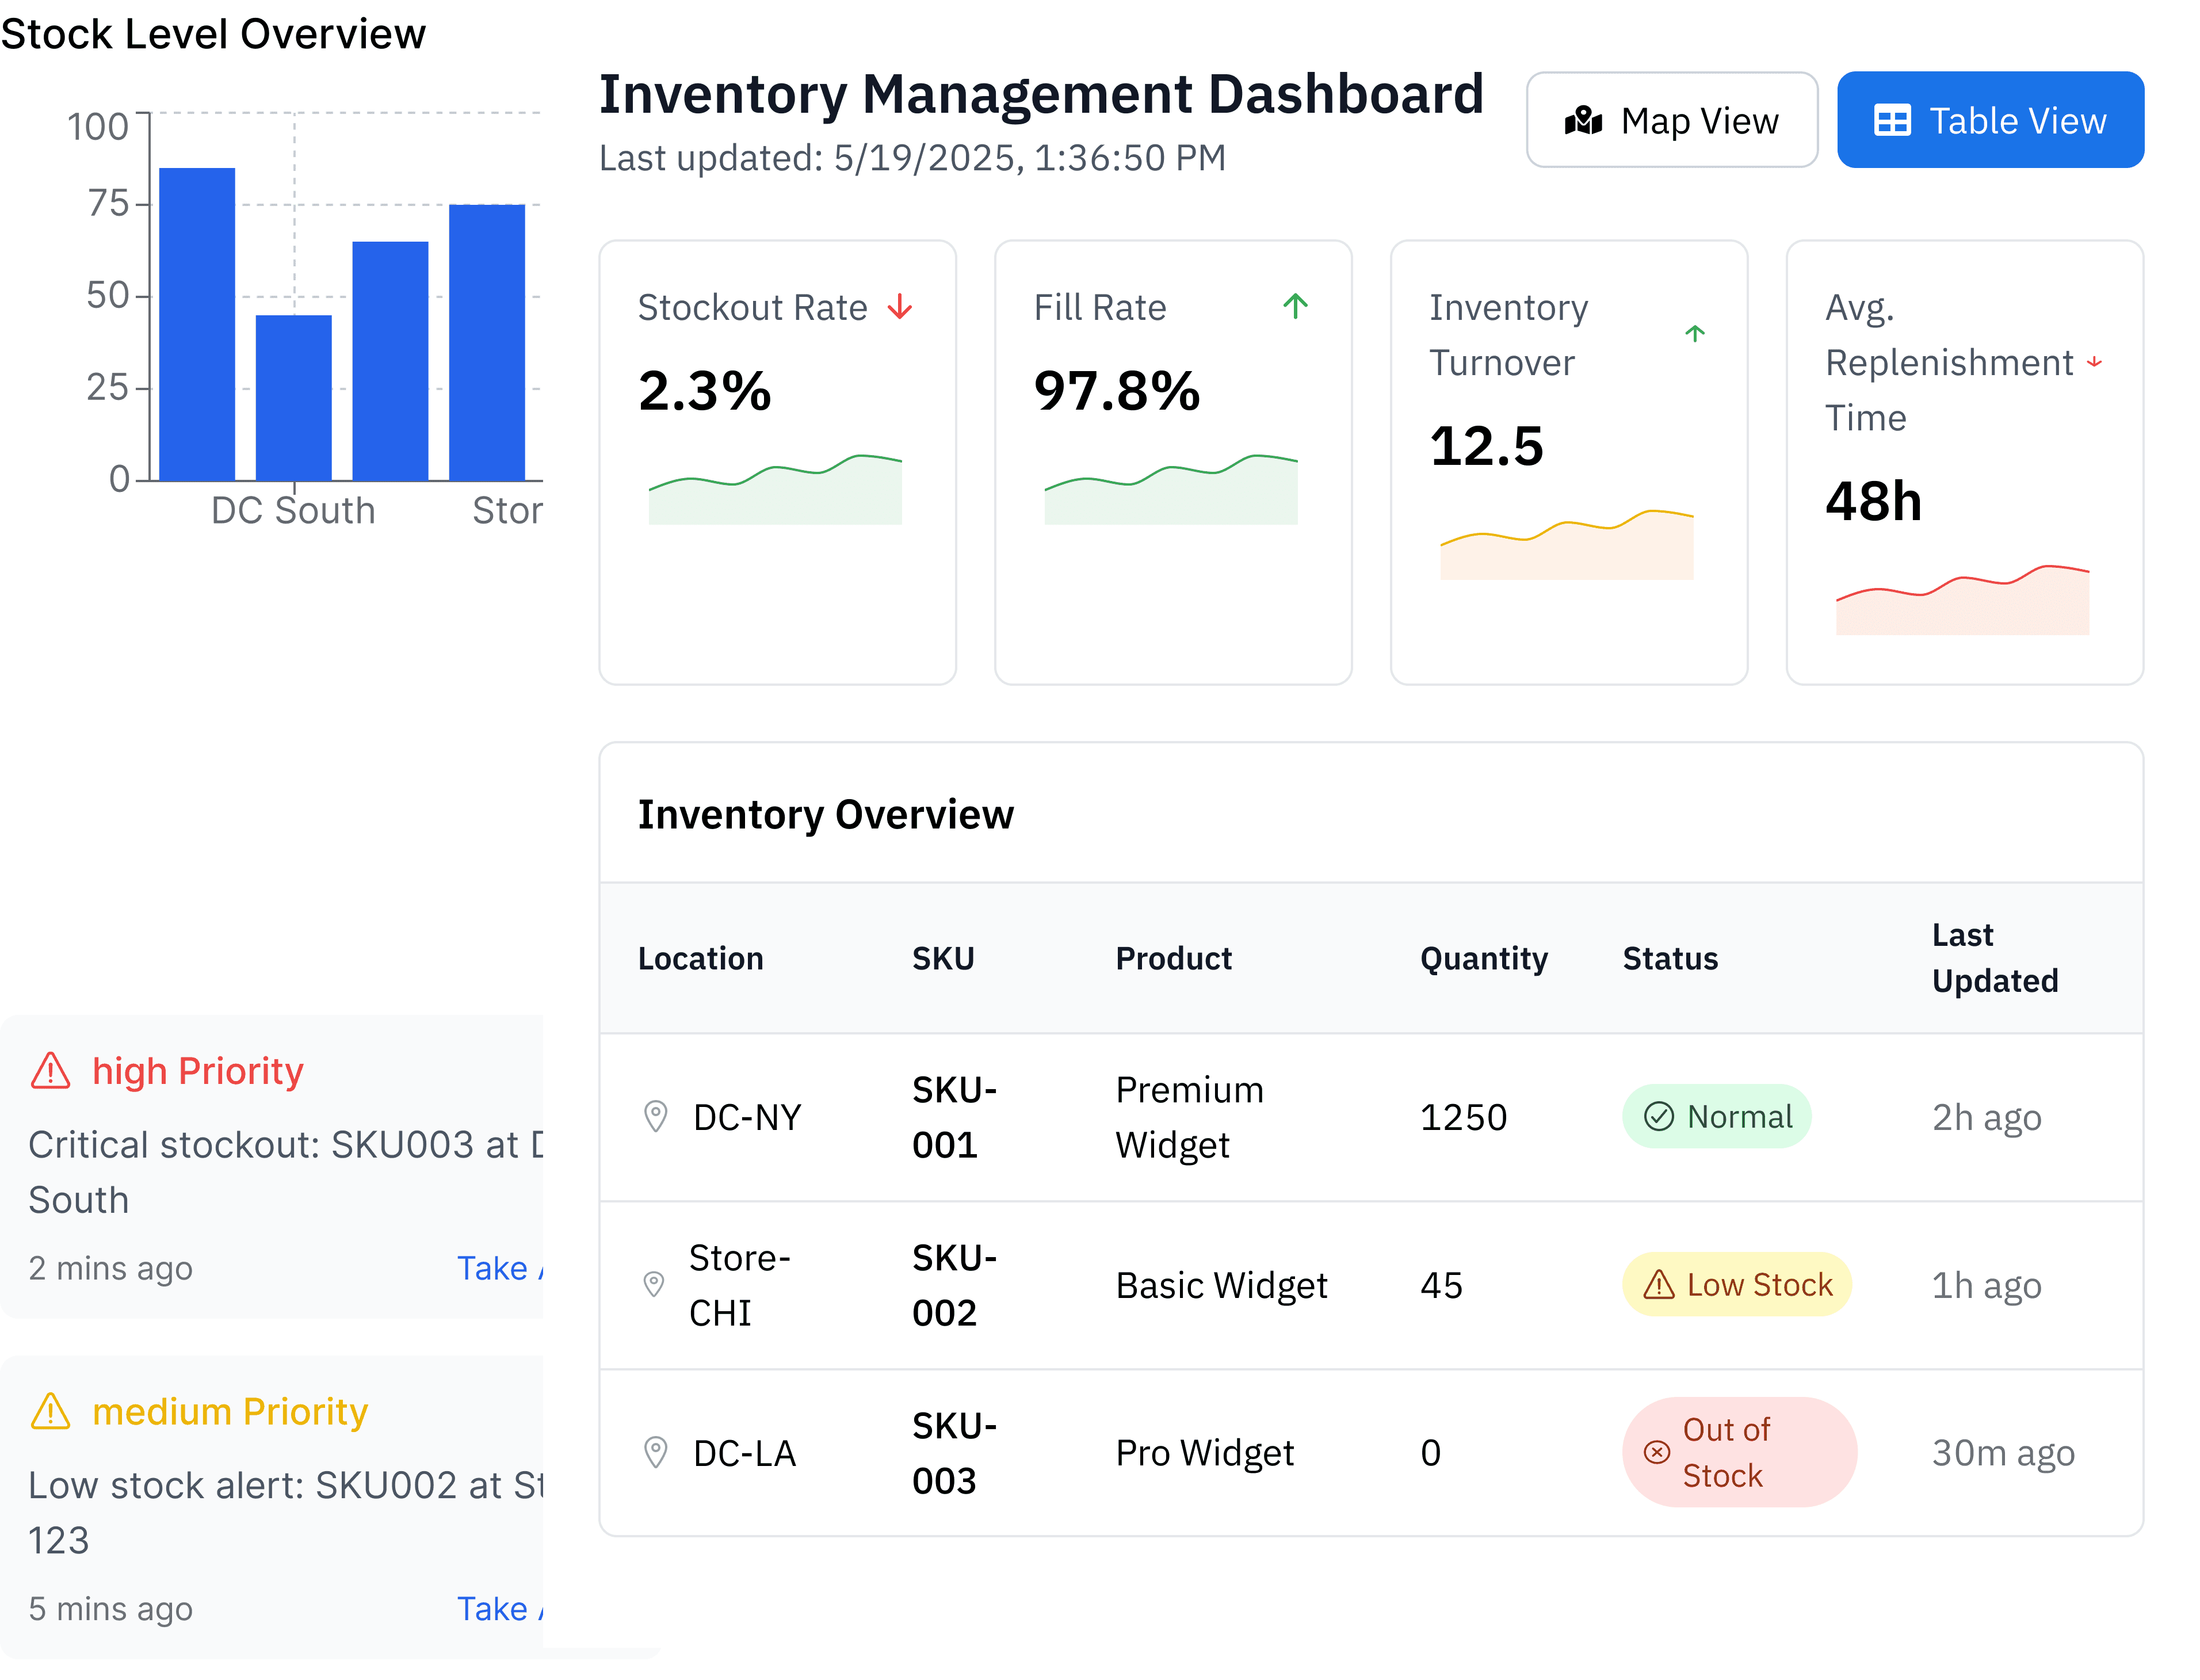The image size is (2200, 1680).
Task: Click quantity value 1250
Action: click(x=1463, y=1117)
